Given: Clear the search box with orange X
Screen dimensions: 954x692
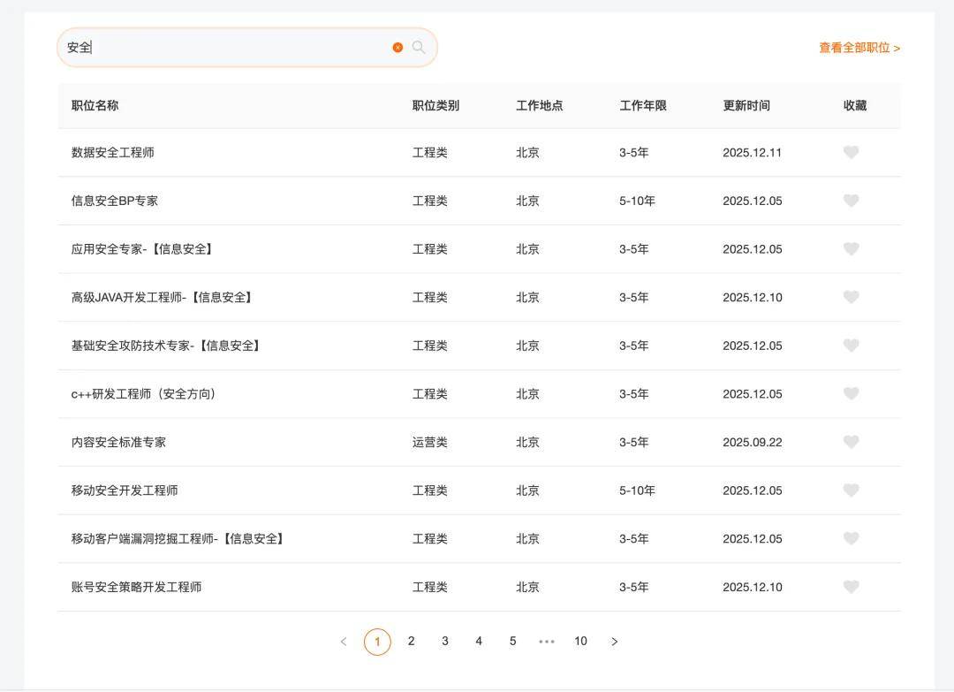Looking at the screenshot, I should (x=397, y=48).
